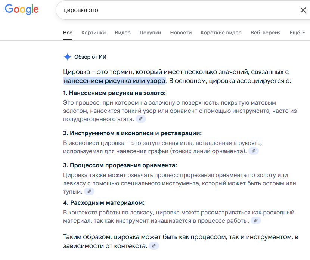Viewport: 310px width, 260px height.
Task: Click the Google logo
Action: [x=22, y=10]
